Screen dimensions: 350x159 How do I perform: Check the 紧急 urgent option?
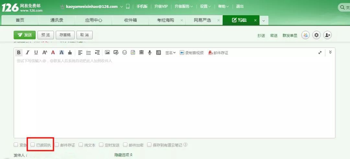coord(16,145)
